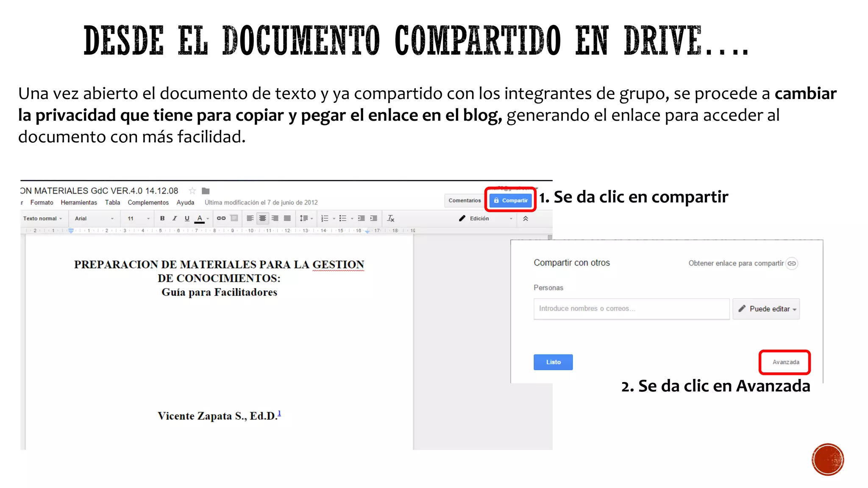Toggle underline formatting

coord(187,219)
